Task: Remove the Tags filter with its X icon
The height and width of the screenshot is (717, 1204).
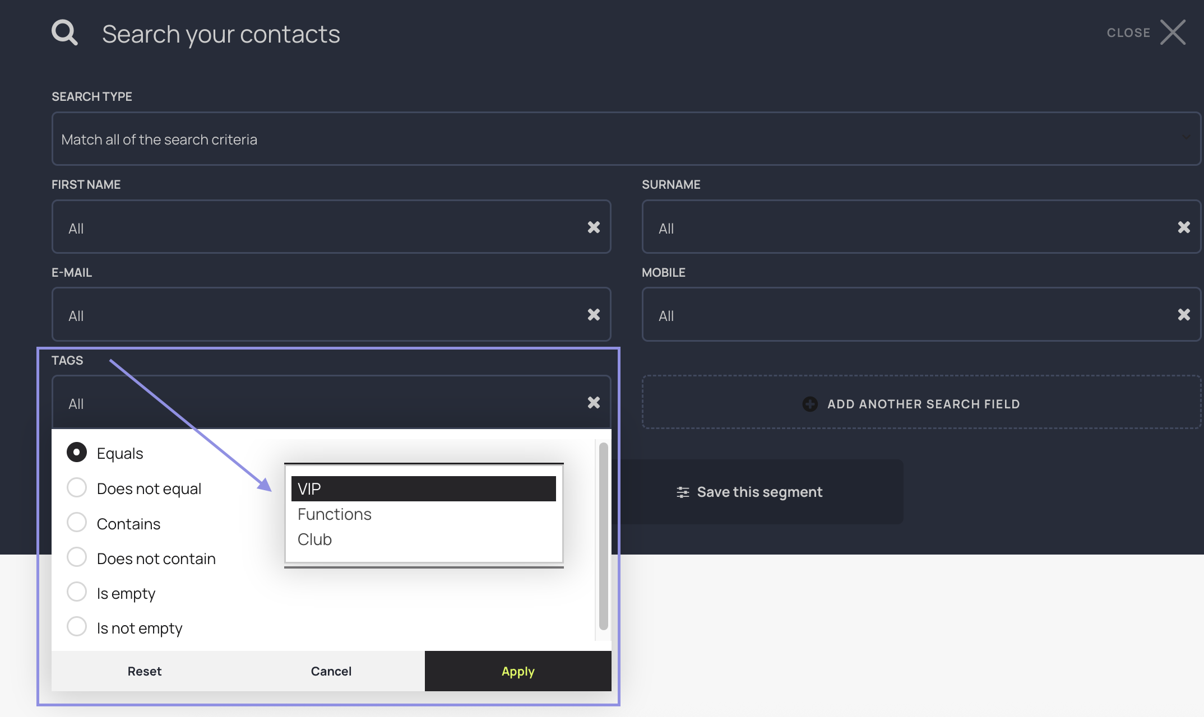Action: [594, 403]
